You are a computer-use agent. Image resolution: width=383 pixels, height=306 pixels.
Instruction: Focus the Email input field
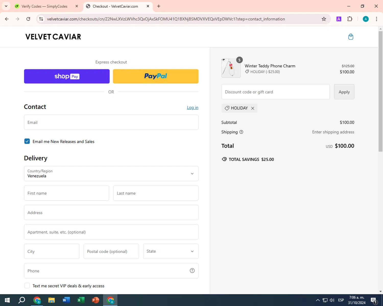coord(111,122)
